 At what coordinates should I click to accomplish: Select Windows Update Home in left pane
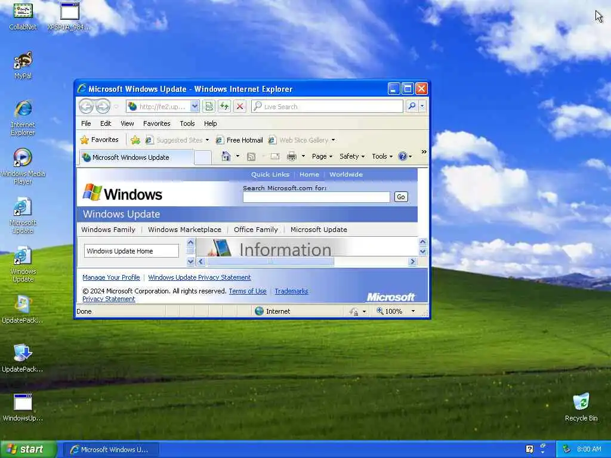[x=132, y=251]
